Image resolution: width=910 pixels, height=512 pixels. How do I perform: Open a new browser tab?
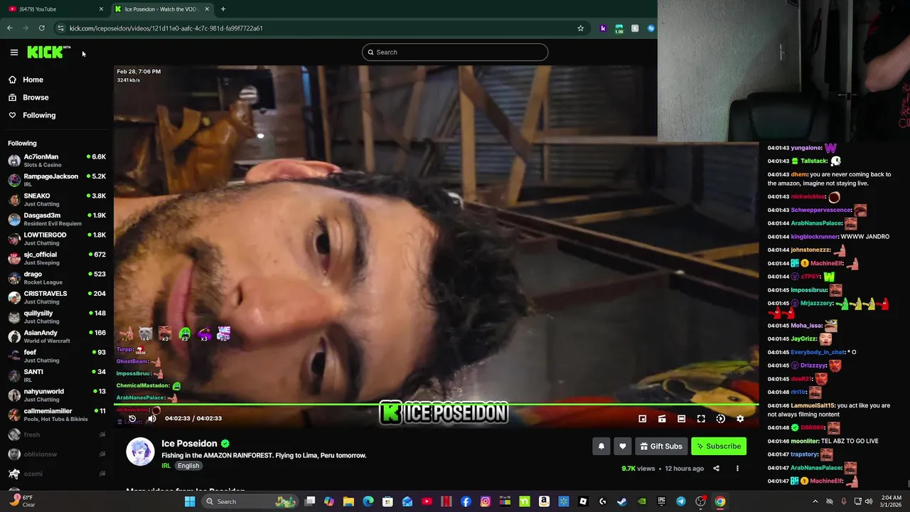pyautogui.click(x=223, y=9)
